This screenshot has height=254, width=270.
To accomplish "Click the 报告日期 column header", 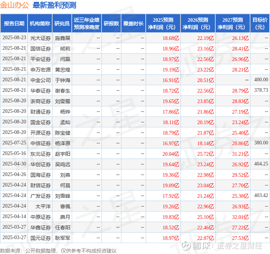I will (14, 24).
